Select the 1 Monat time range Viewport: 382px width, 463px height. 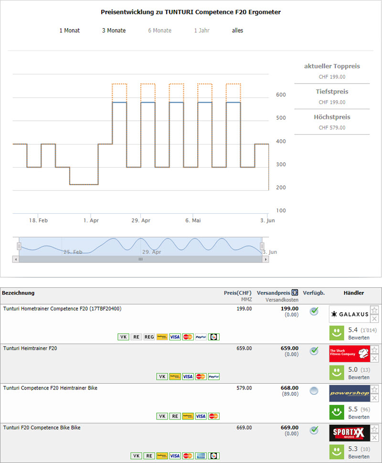click(x=70, y=31)
